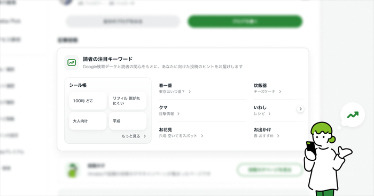Screen dimensions: 374x196
Task: Expand 東京はいつ頃？ chevron
Action: pyautogui.click(x=190, y=92)
